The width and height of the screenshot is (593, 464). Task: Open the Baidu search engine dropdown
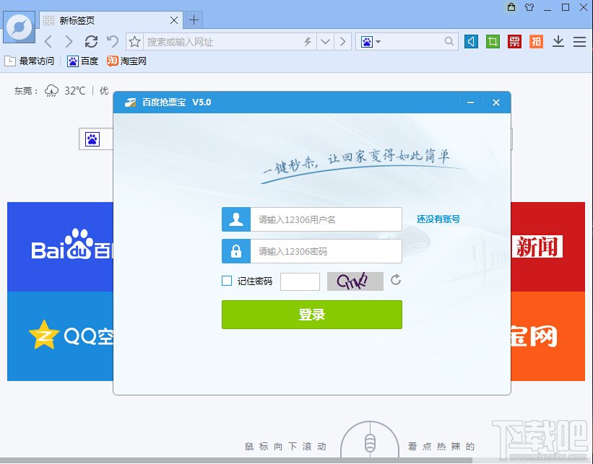click(371, 42)
